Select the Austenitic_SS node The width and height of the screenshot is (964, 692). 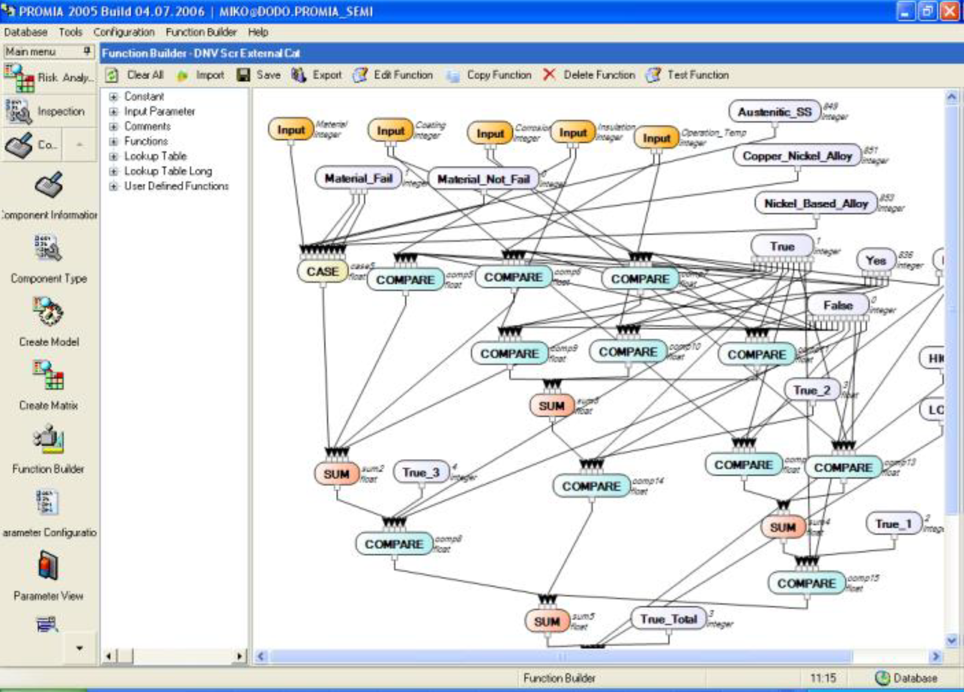point(774,112)
